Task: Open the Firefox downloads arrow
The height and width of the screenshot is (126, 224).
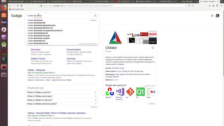Action: click(210, 6)
